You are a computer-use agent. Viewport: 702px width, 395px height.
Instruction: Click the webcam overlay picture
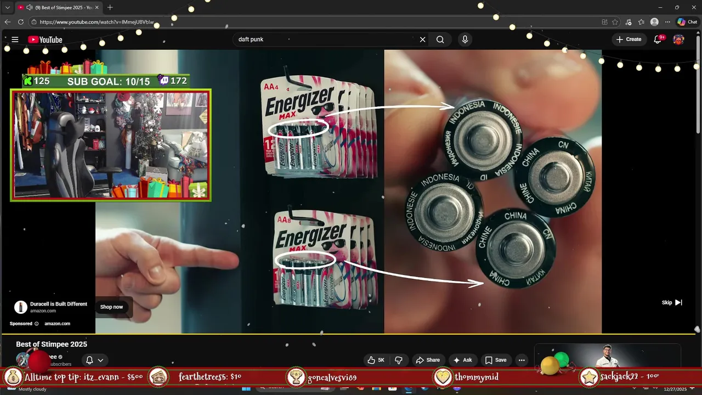(x=110, y=145)
